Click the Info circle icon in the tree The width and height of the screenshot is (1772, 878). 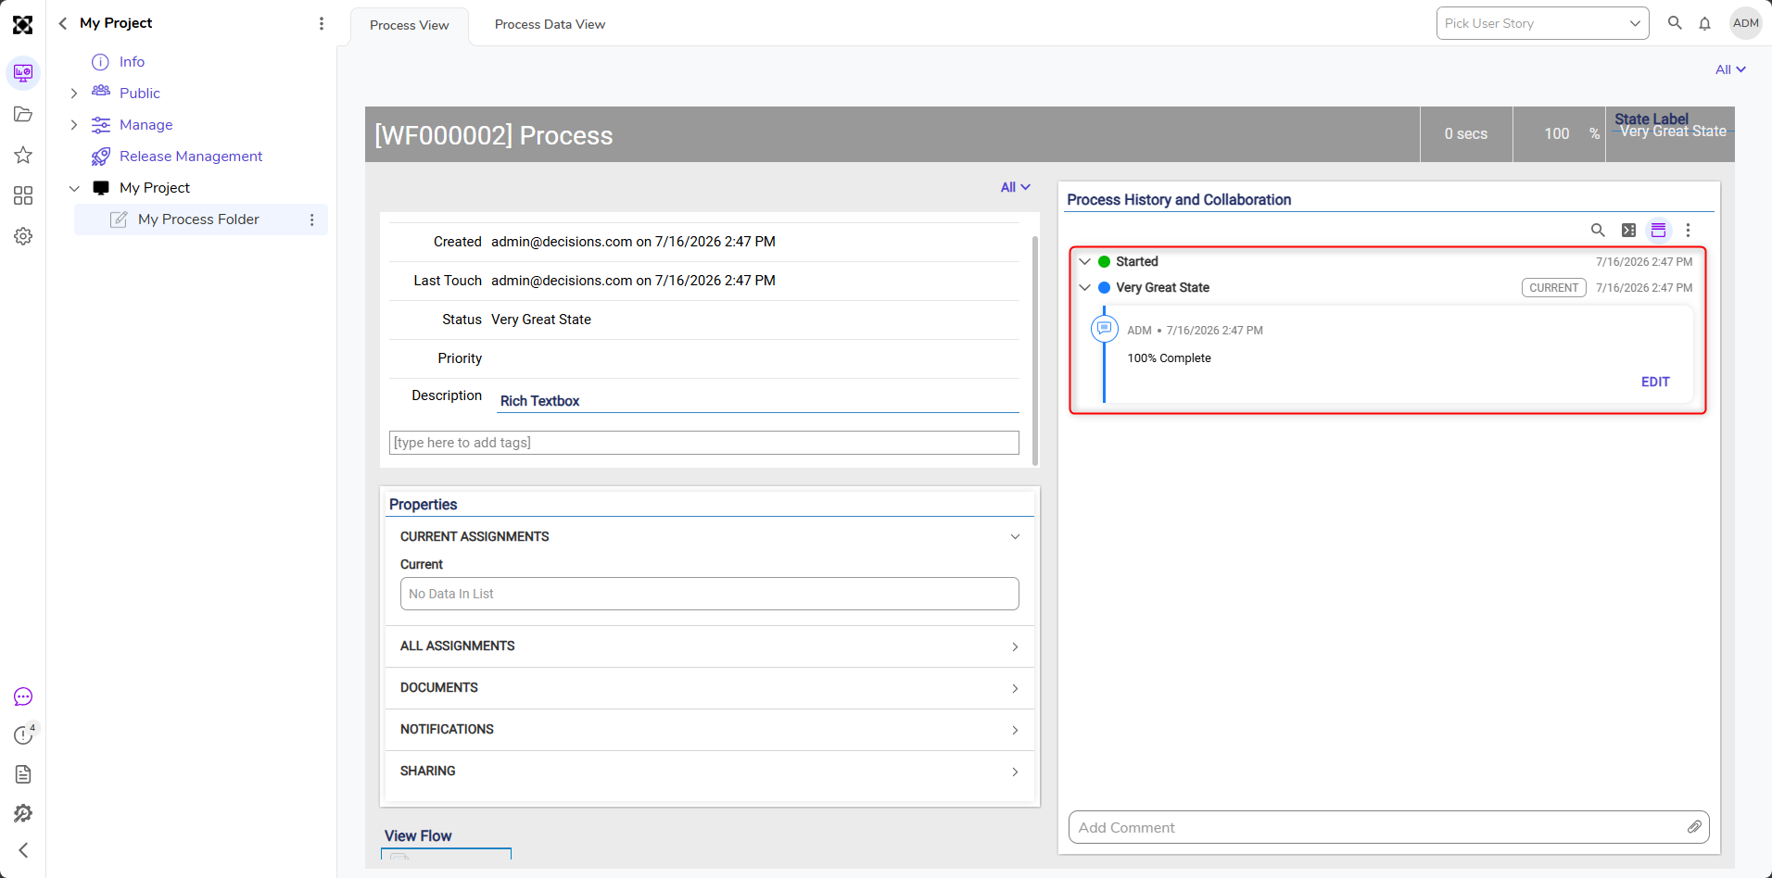pos(100,62)
